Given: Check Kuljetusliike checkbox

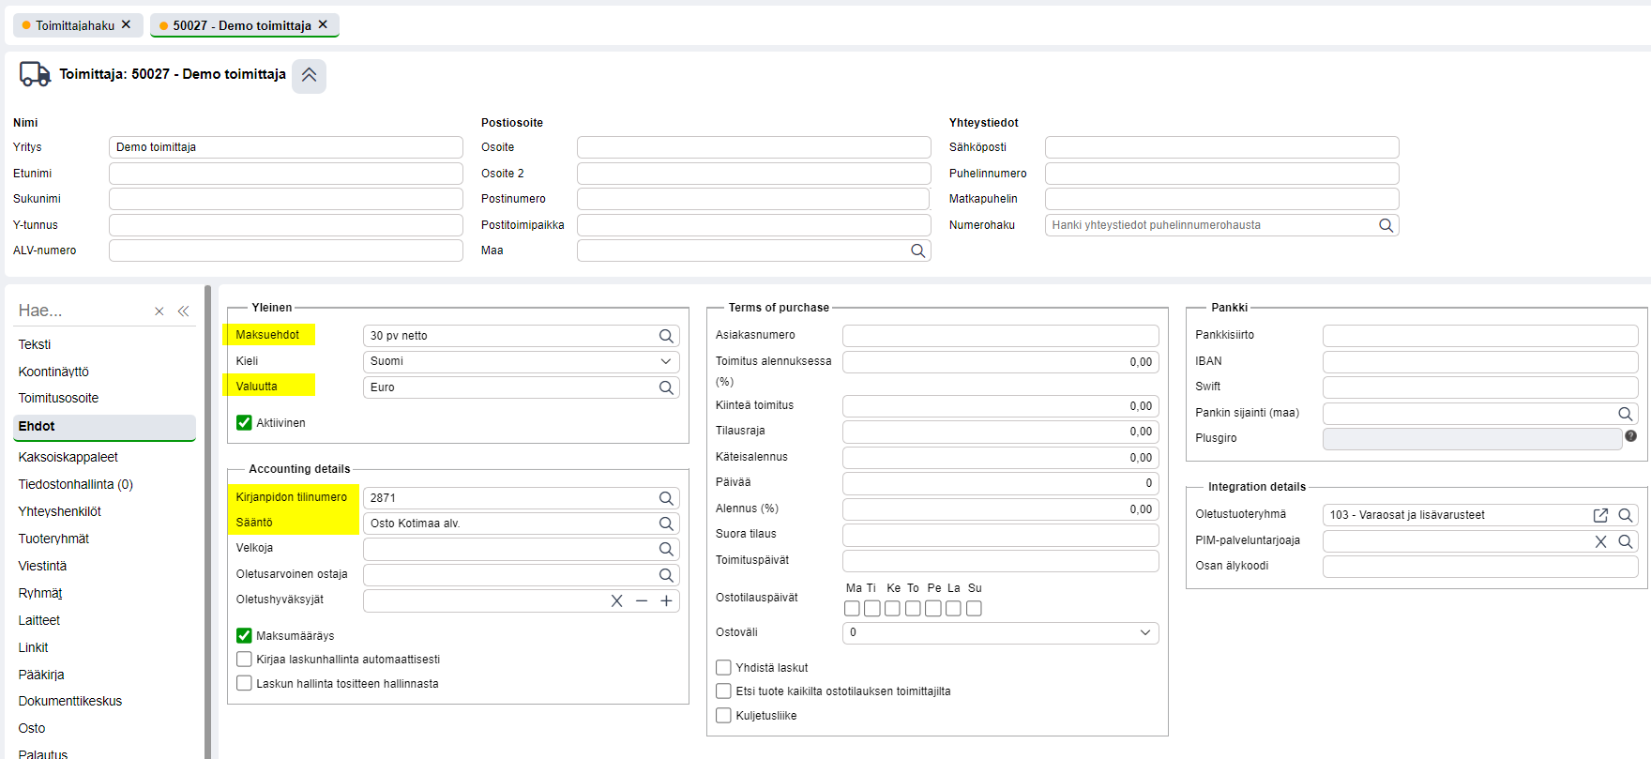Looking at the screenshot, I should (723, 716).
